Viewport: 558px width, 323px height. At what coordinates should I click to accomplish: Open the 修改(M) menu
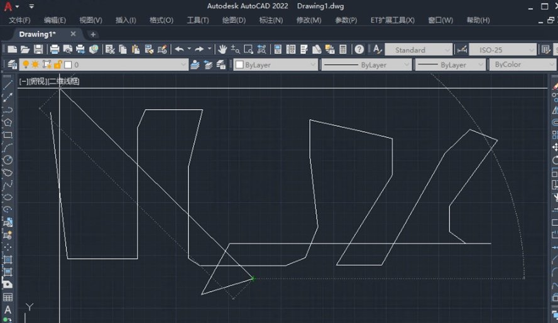[x=309, y=20]
